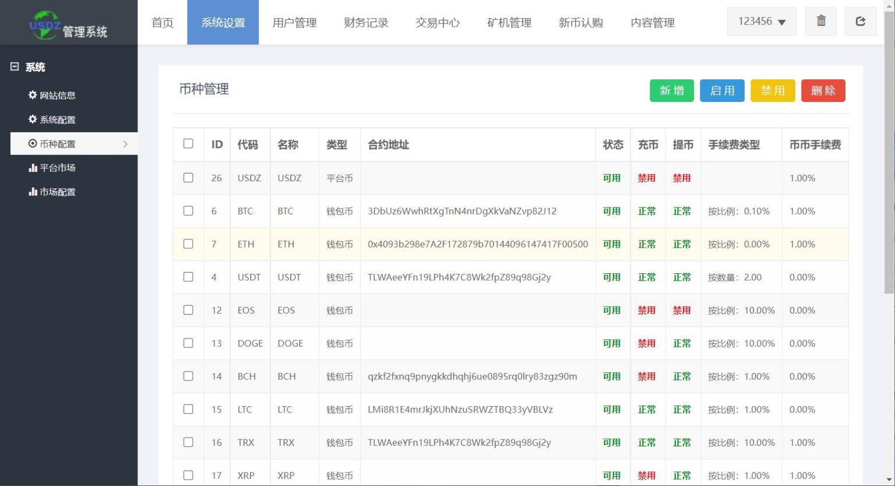Screen dimensions: 895x486
Task: Open the 系统设置 tab
Action: [223, 22]
